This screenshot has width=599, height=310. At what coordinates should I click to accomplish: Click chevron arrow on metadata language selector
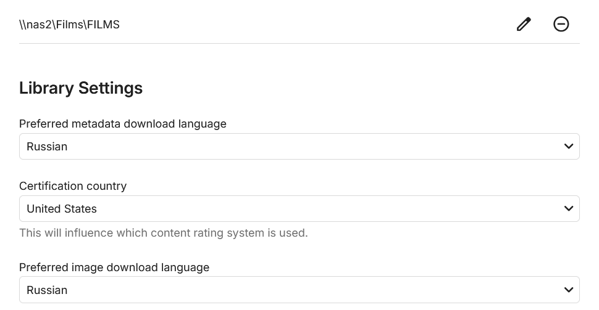click(x=569, y=147)
